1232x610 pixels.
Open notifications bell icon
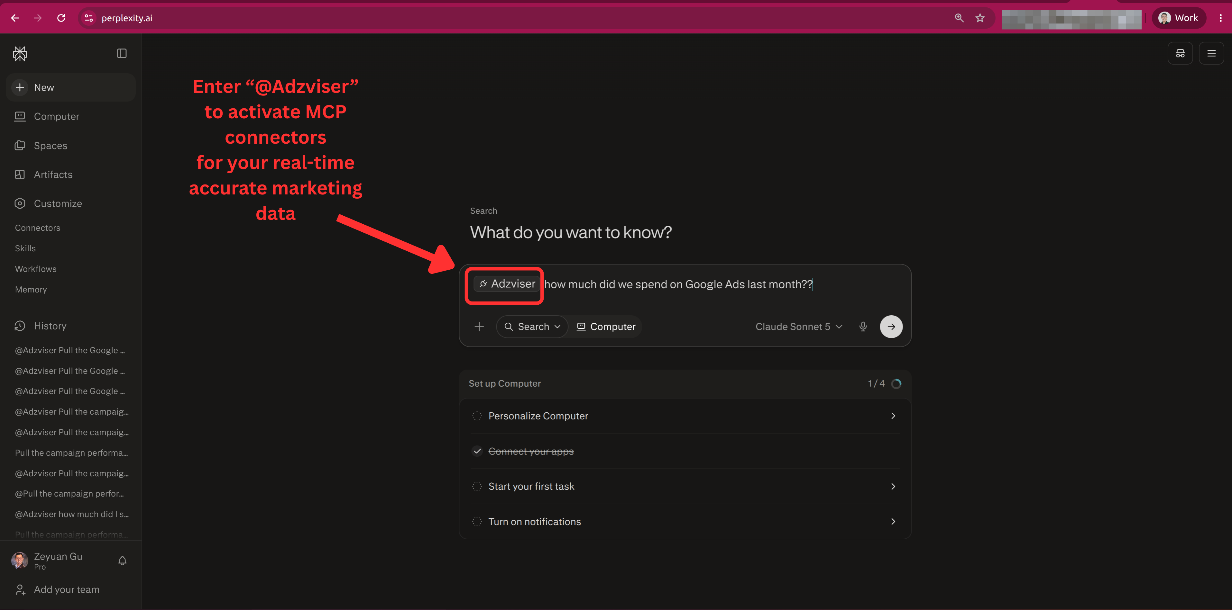click(123, 561)
